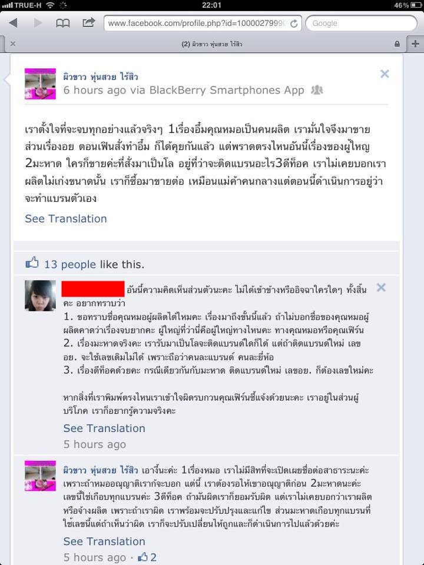
Task: Close the current Safari tab
Action: [13, 44]
